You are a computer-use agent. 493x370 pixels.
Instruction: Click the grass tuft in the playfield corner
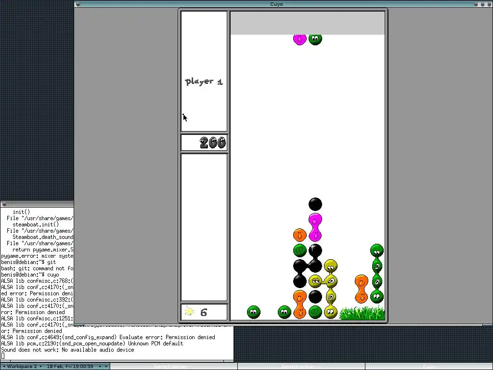point(362,313)
